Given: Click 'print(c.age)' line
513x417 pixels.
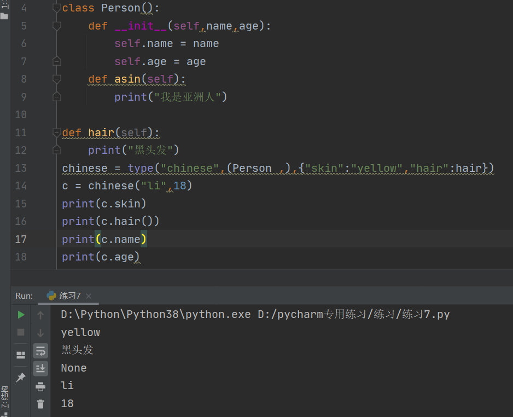Looking at the screenshot, I should click(101, 257).
